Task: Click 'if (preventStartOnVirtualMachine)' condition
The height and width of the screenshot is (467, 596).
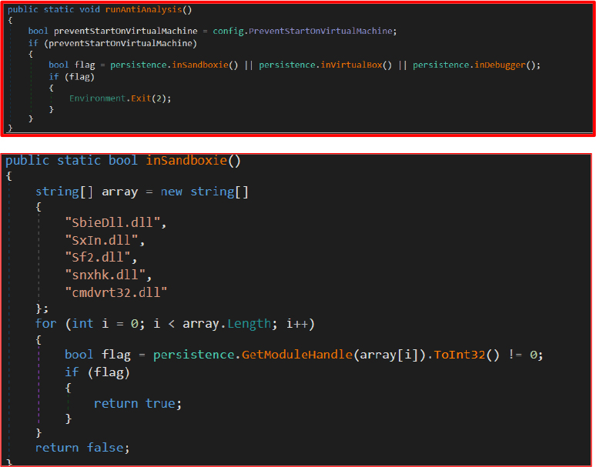Action: coord(112,44)
